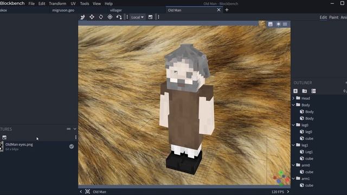
Task: Click the focus camera icon in status bar
Action: (87, 191)
